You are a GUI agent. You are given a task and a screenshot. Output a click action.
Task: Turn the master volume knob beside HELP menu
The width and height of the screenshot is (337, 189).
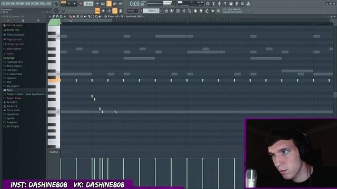tap(56, 4)
